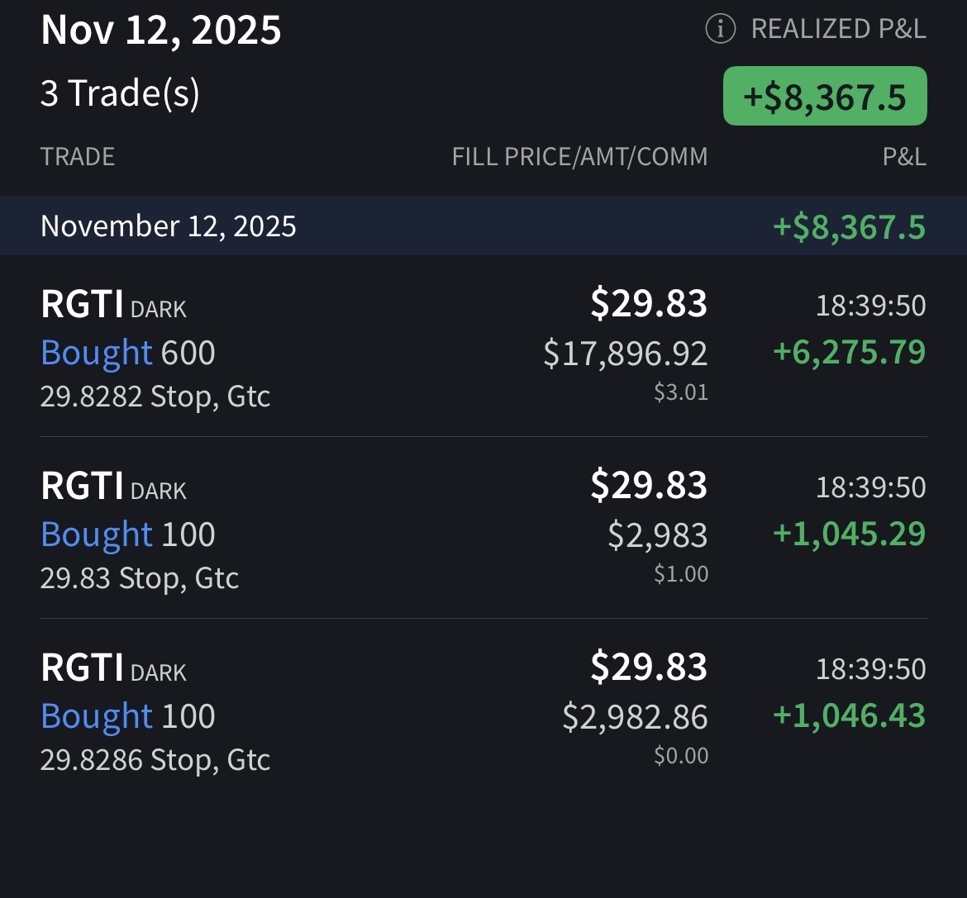Viewport: 967px width, 898px height.
Task: Tap the $2,982.86 fill amount
Action: pyautogui.click(x=635, y=717)
